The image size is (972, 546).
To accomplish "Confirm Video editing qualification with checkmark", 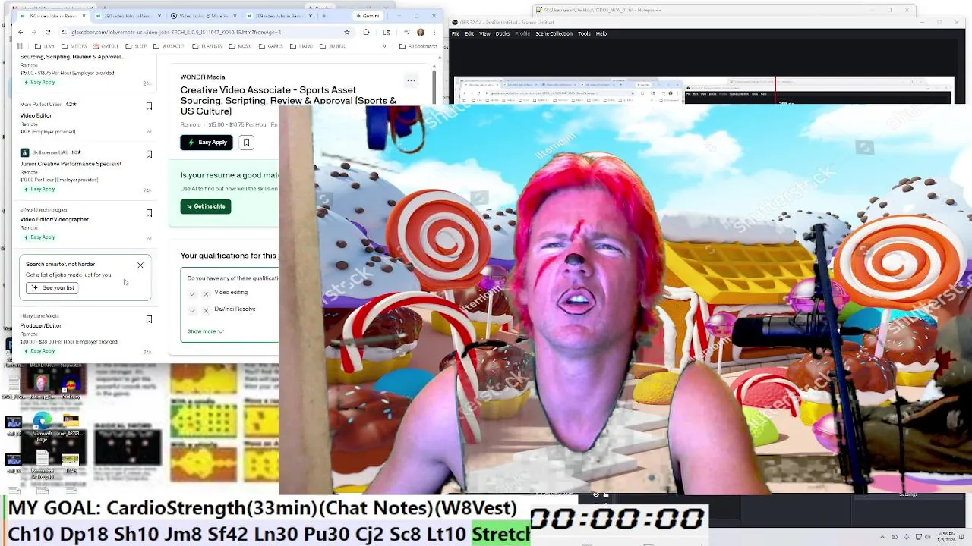I will pyautogui.click(x=192, y=293).
